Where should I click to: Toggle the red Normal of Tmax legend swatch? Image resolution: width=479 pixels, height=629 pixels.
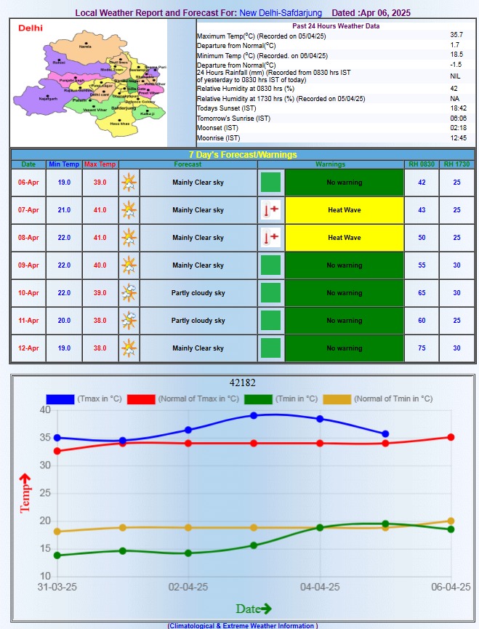[141, 399]
